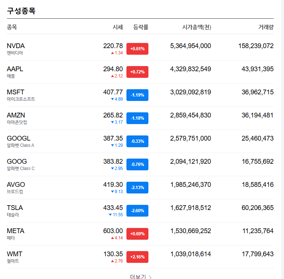Click market cap 1,627,918,512

(x=191, y=208)
